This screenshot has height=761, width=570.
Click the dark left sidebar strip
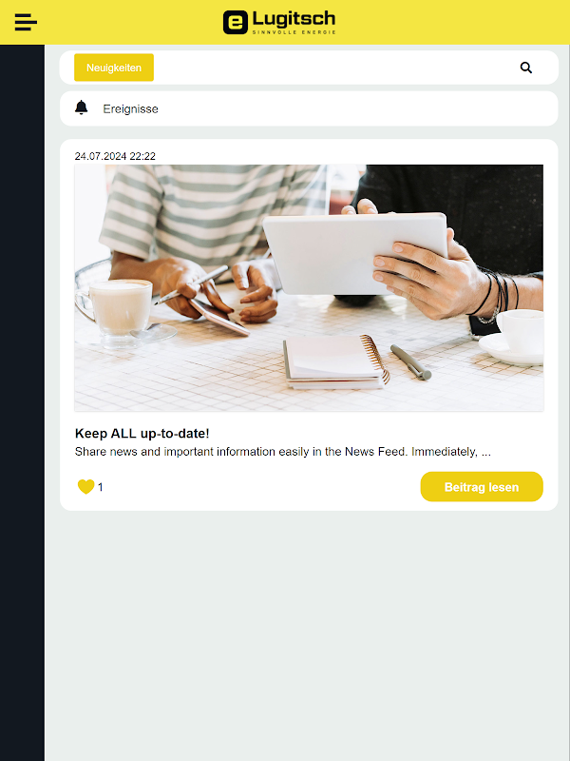[x=22, y=402]
